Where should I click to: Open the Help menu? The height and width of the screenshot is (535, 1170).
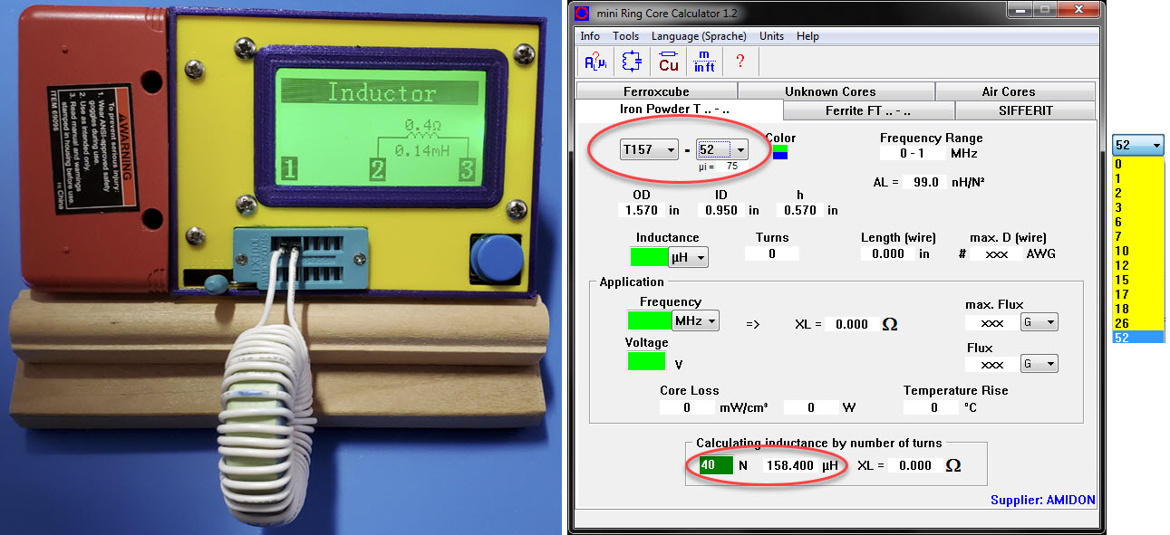click(807, 36)
